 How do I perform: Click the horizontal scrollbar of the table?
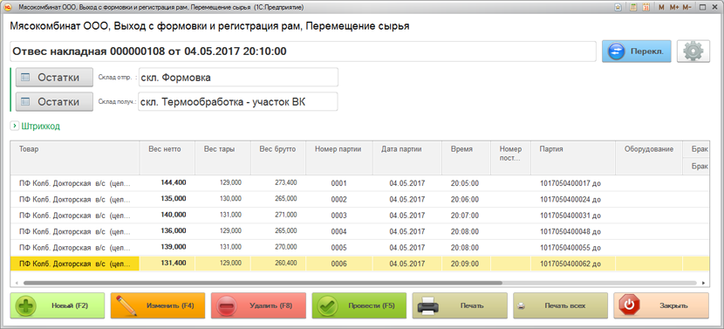coord(263,283)
